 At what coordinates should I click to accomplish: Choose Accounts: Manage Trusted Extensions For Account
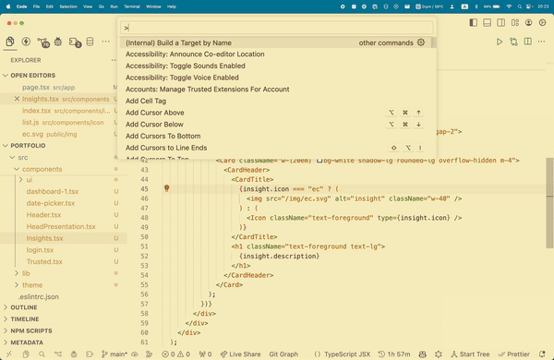coord(277,90)
